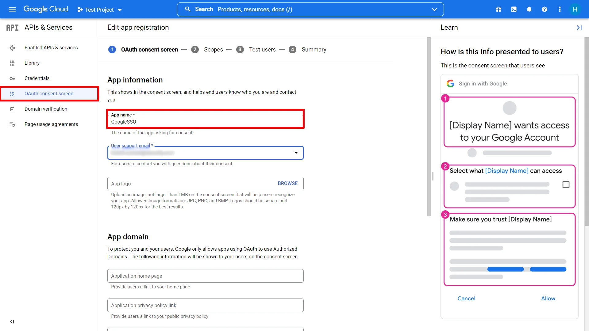Click the search magnifier icon

coord(188,9)
